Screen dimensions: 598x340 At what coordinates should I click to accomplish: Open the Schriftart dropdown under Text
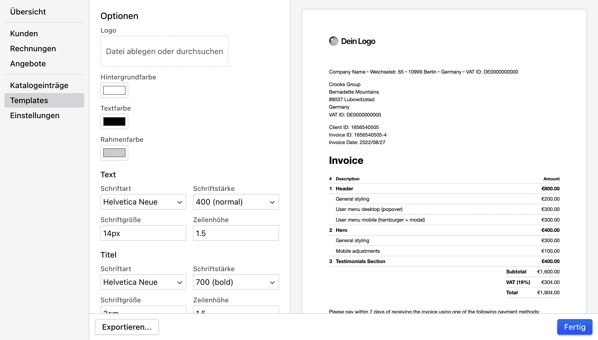tap(143, 202)
